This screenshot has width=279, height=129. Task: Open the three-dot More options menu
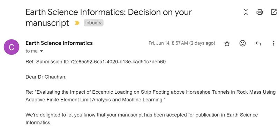[273, 43]
